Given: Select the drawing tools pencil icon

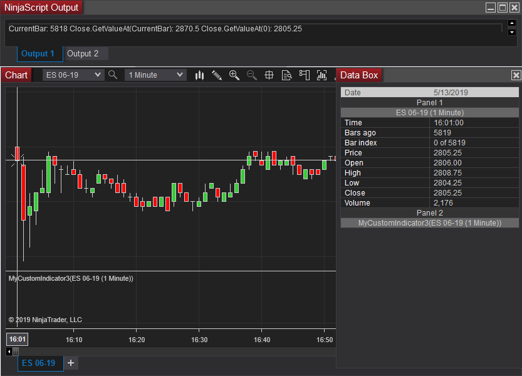Looking at the screenshot, I should click(217, 75).
